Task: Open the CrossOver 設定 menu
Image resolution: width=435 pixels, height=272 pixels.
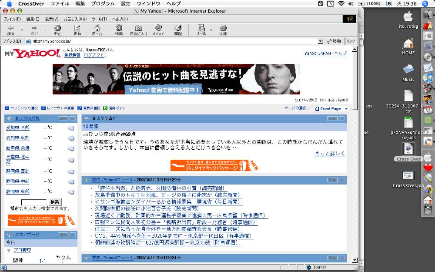Action: [126, 3]
